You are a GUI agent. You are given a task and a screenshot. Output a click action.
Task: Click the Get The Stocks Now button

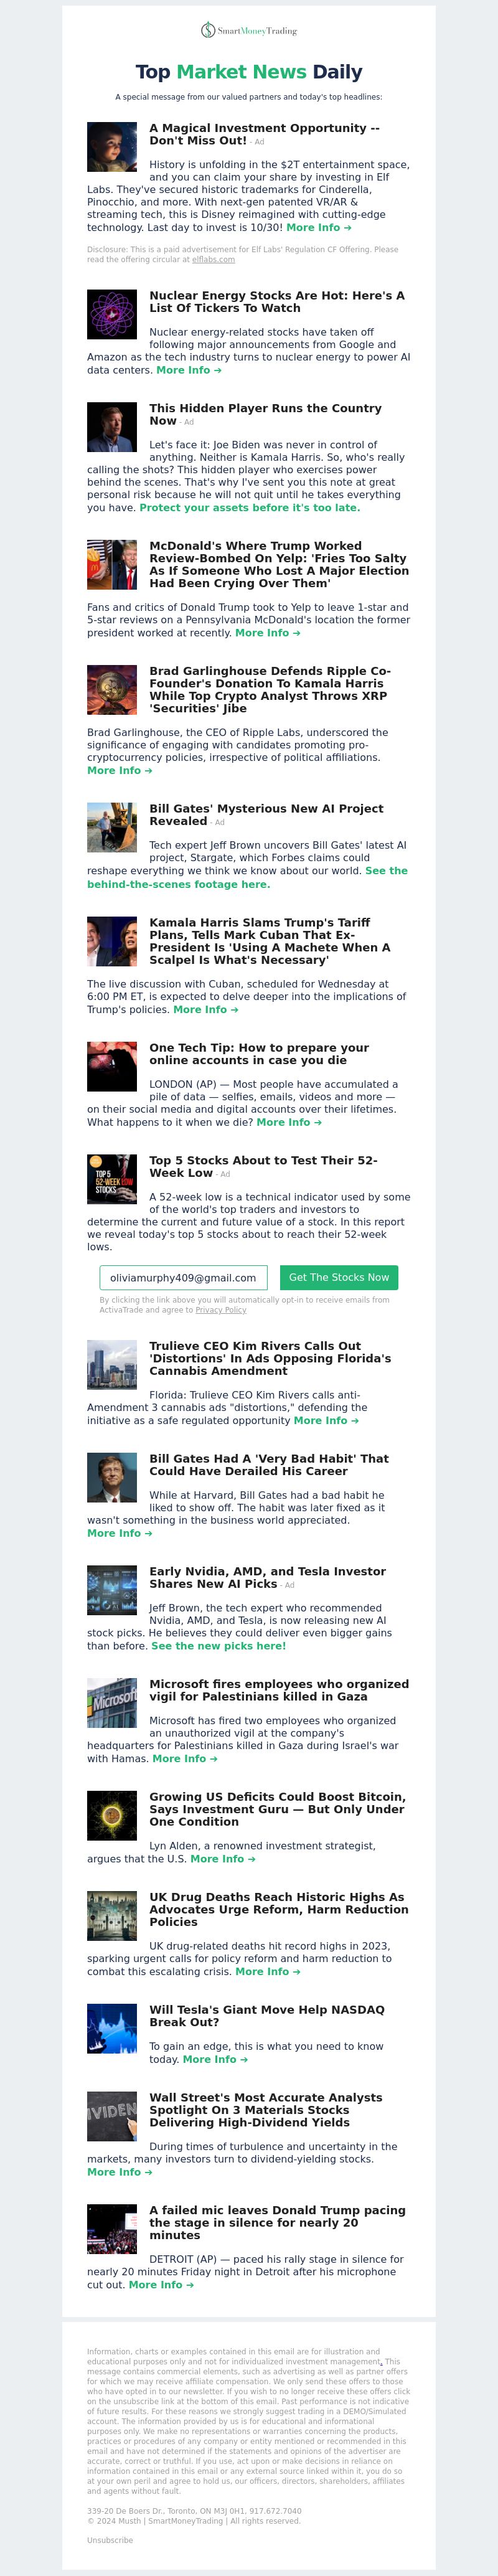tap(339, 1278)
